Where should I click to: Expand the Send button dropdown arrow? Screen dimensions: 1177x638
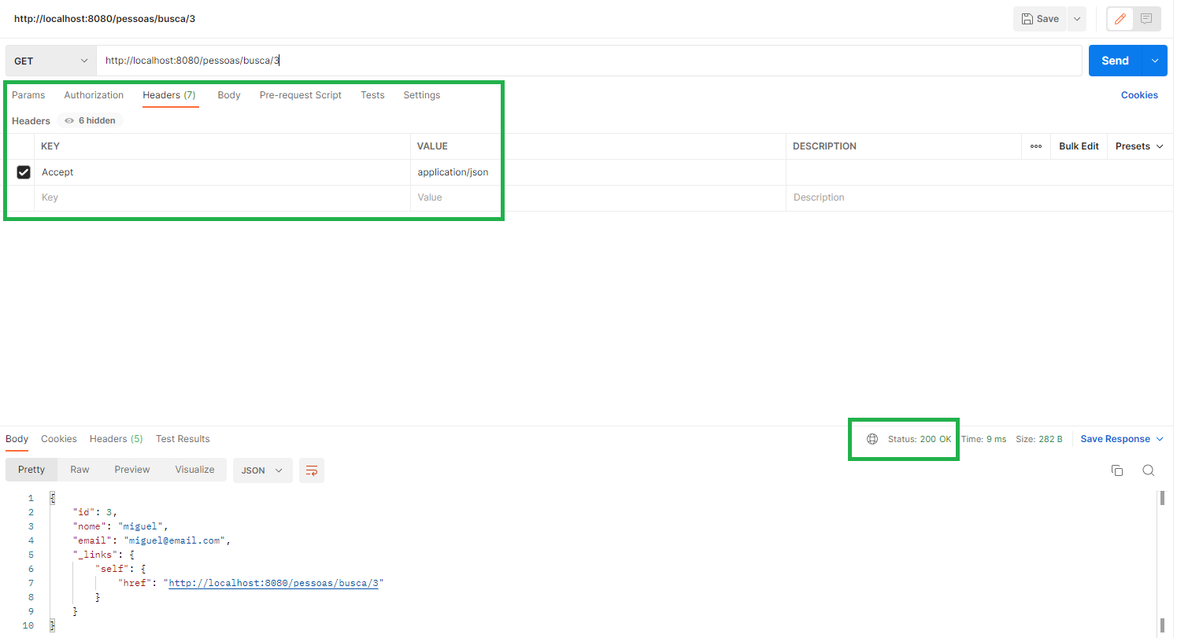tap(1155, 60)
